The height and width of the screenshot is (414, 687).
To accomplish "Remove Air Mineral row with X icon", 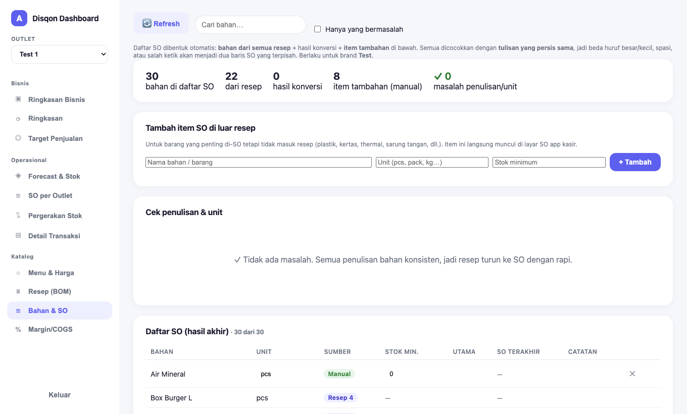I will coord(632,374).
